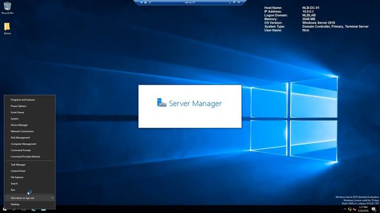Open the Action Center notifications icon
This screenshot has height=213, width=380.
click(x=373, y=209)
